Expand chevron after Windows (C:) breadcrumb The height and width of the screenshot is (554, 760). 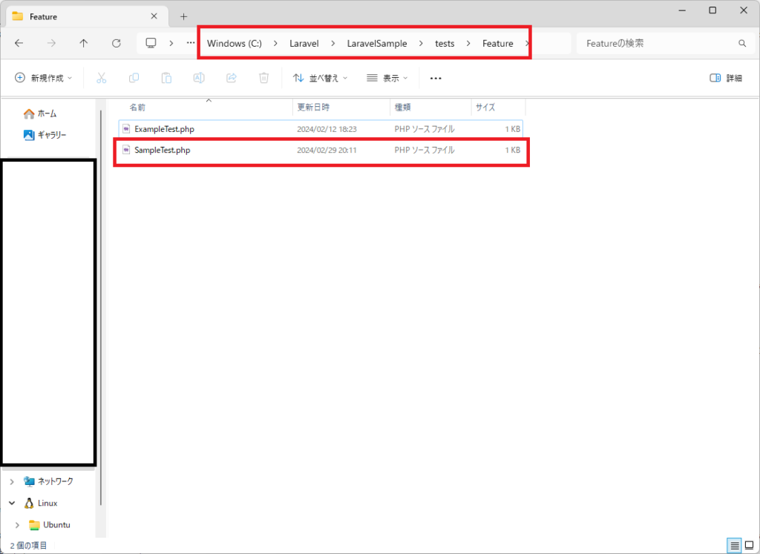(x=275, y=43)
